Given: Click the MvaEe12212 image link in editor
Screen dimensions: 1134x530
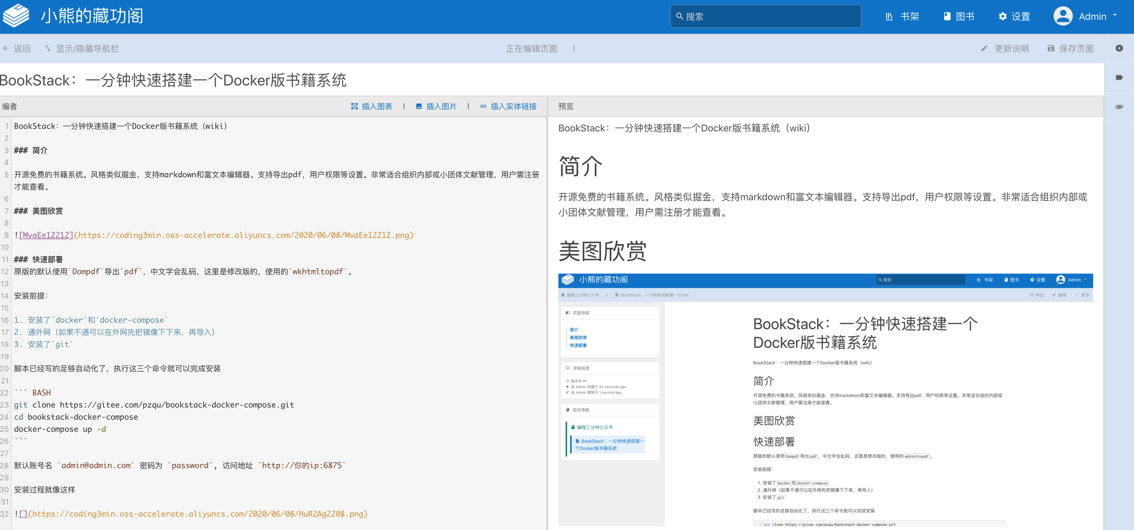Looking at the screenshot, I should coord(46,235).
